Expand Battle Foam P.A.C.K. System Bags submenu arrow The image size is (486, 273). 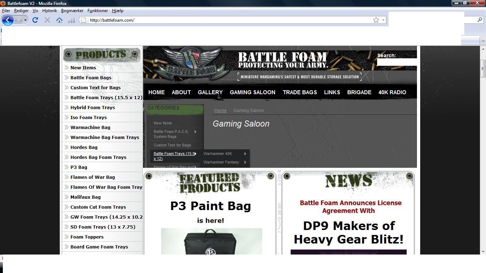pos(195,132)
